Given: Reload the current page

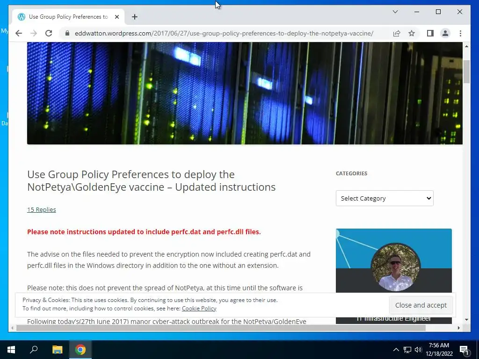Looking at the screenshot, I should click(49, 33).
